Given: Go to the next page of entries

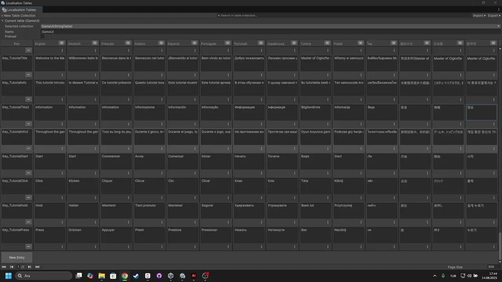Looking at the screenshot, I should click(29, 267).
